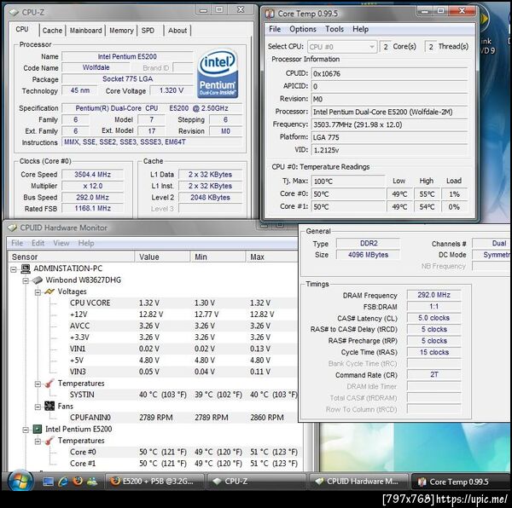Open the Windows Start orb
This screenshot has width=512, height=508.
[x=20, y=481]
